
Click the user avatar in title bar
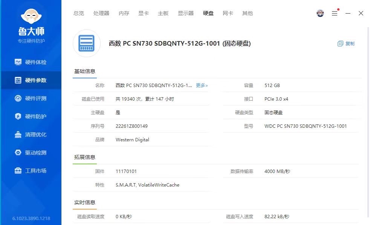click(x=320, y=13)
